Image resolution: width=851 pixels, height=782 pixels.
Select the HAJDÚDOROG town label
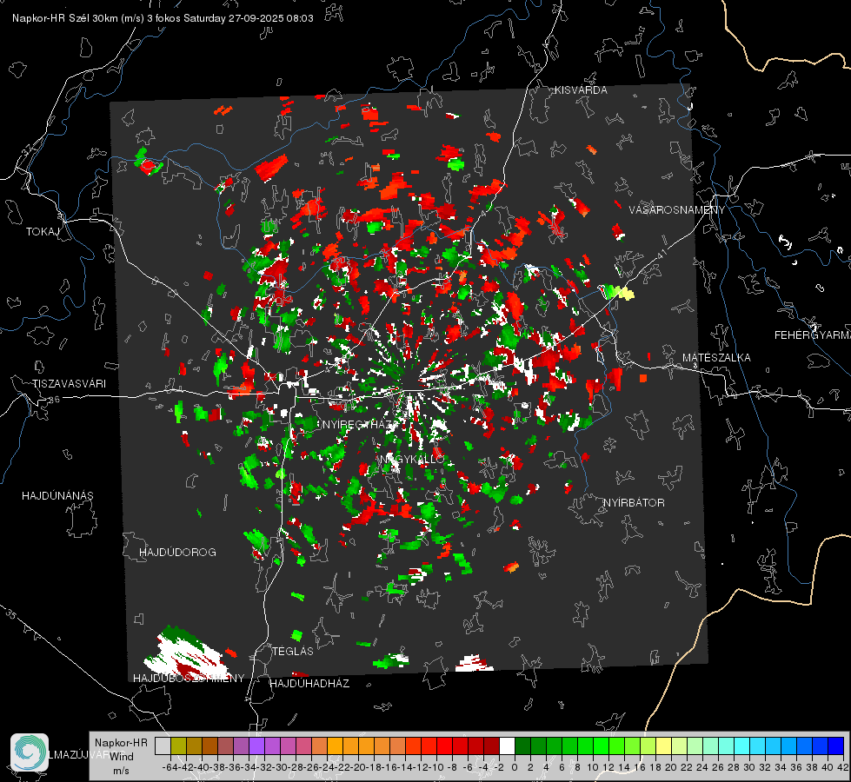pos(177,552)
